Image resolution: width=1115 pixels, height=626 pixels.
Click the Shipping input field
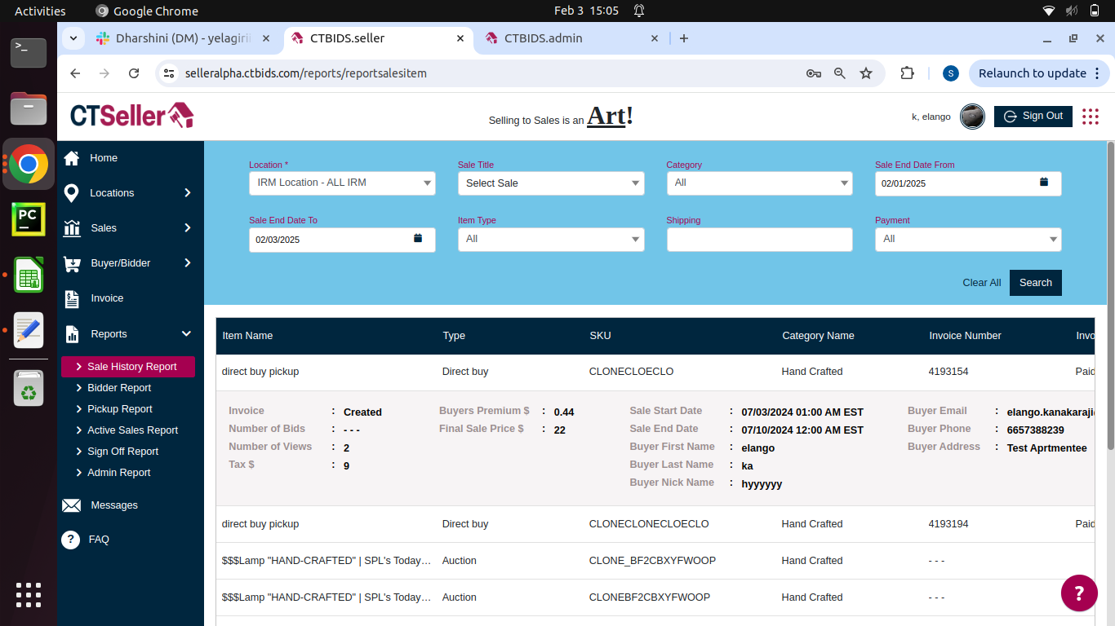[759, 240]
